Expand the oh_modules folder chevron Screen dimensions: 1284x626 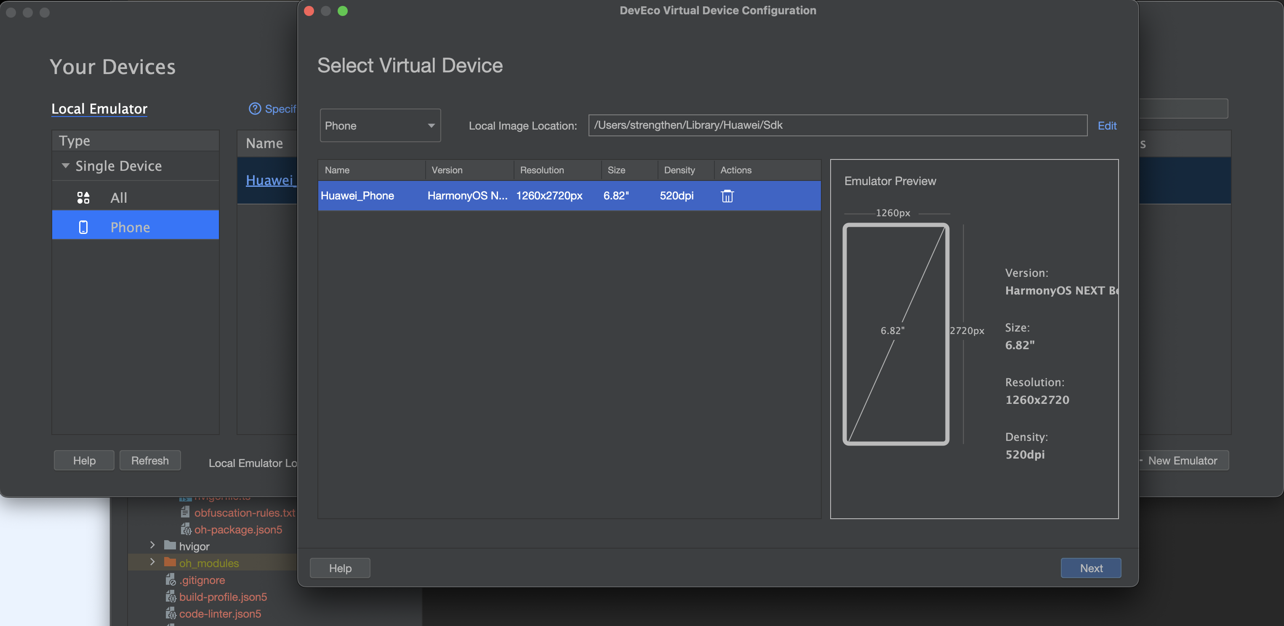(152, 562)
